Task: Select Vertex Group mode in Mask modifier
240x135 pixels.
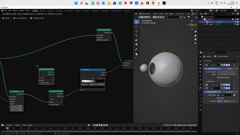Action: click(212, 92)
